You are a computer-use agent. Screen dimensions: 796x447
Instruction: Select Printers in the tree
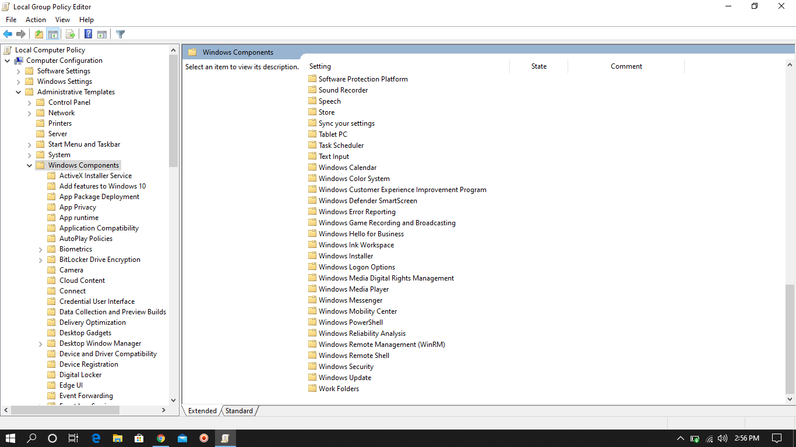60,123
